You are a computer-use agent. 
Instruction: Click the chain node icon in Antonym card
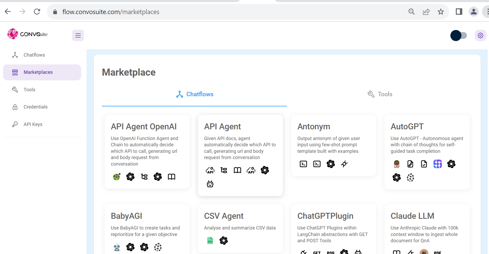coord(344,164)
